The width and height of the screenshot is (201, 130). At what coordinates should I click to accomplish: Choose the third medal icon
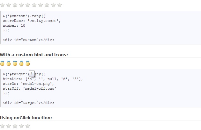click(15, 63)
